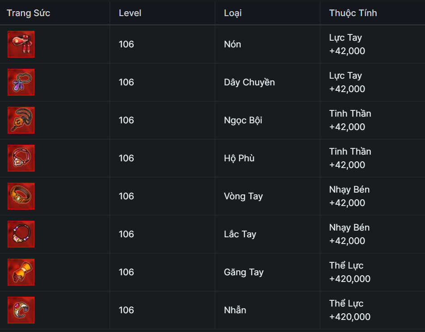Click the Nhẫn ring item icon

pos(21,310)
